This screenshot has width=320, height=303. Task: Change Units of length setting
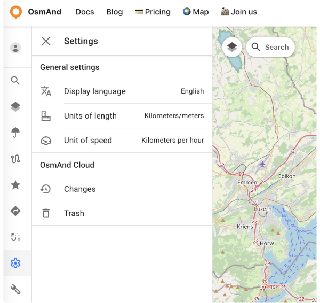coord(122,116)
